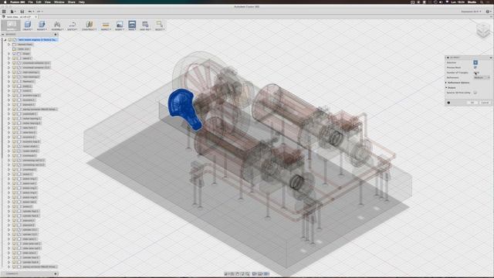
Task: Open the Refinement dropdown set to Medium
Action: [482, 77]
